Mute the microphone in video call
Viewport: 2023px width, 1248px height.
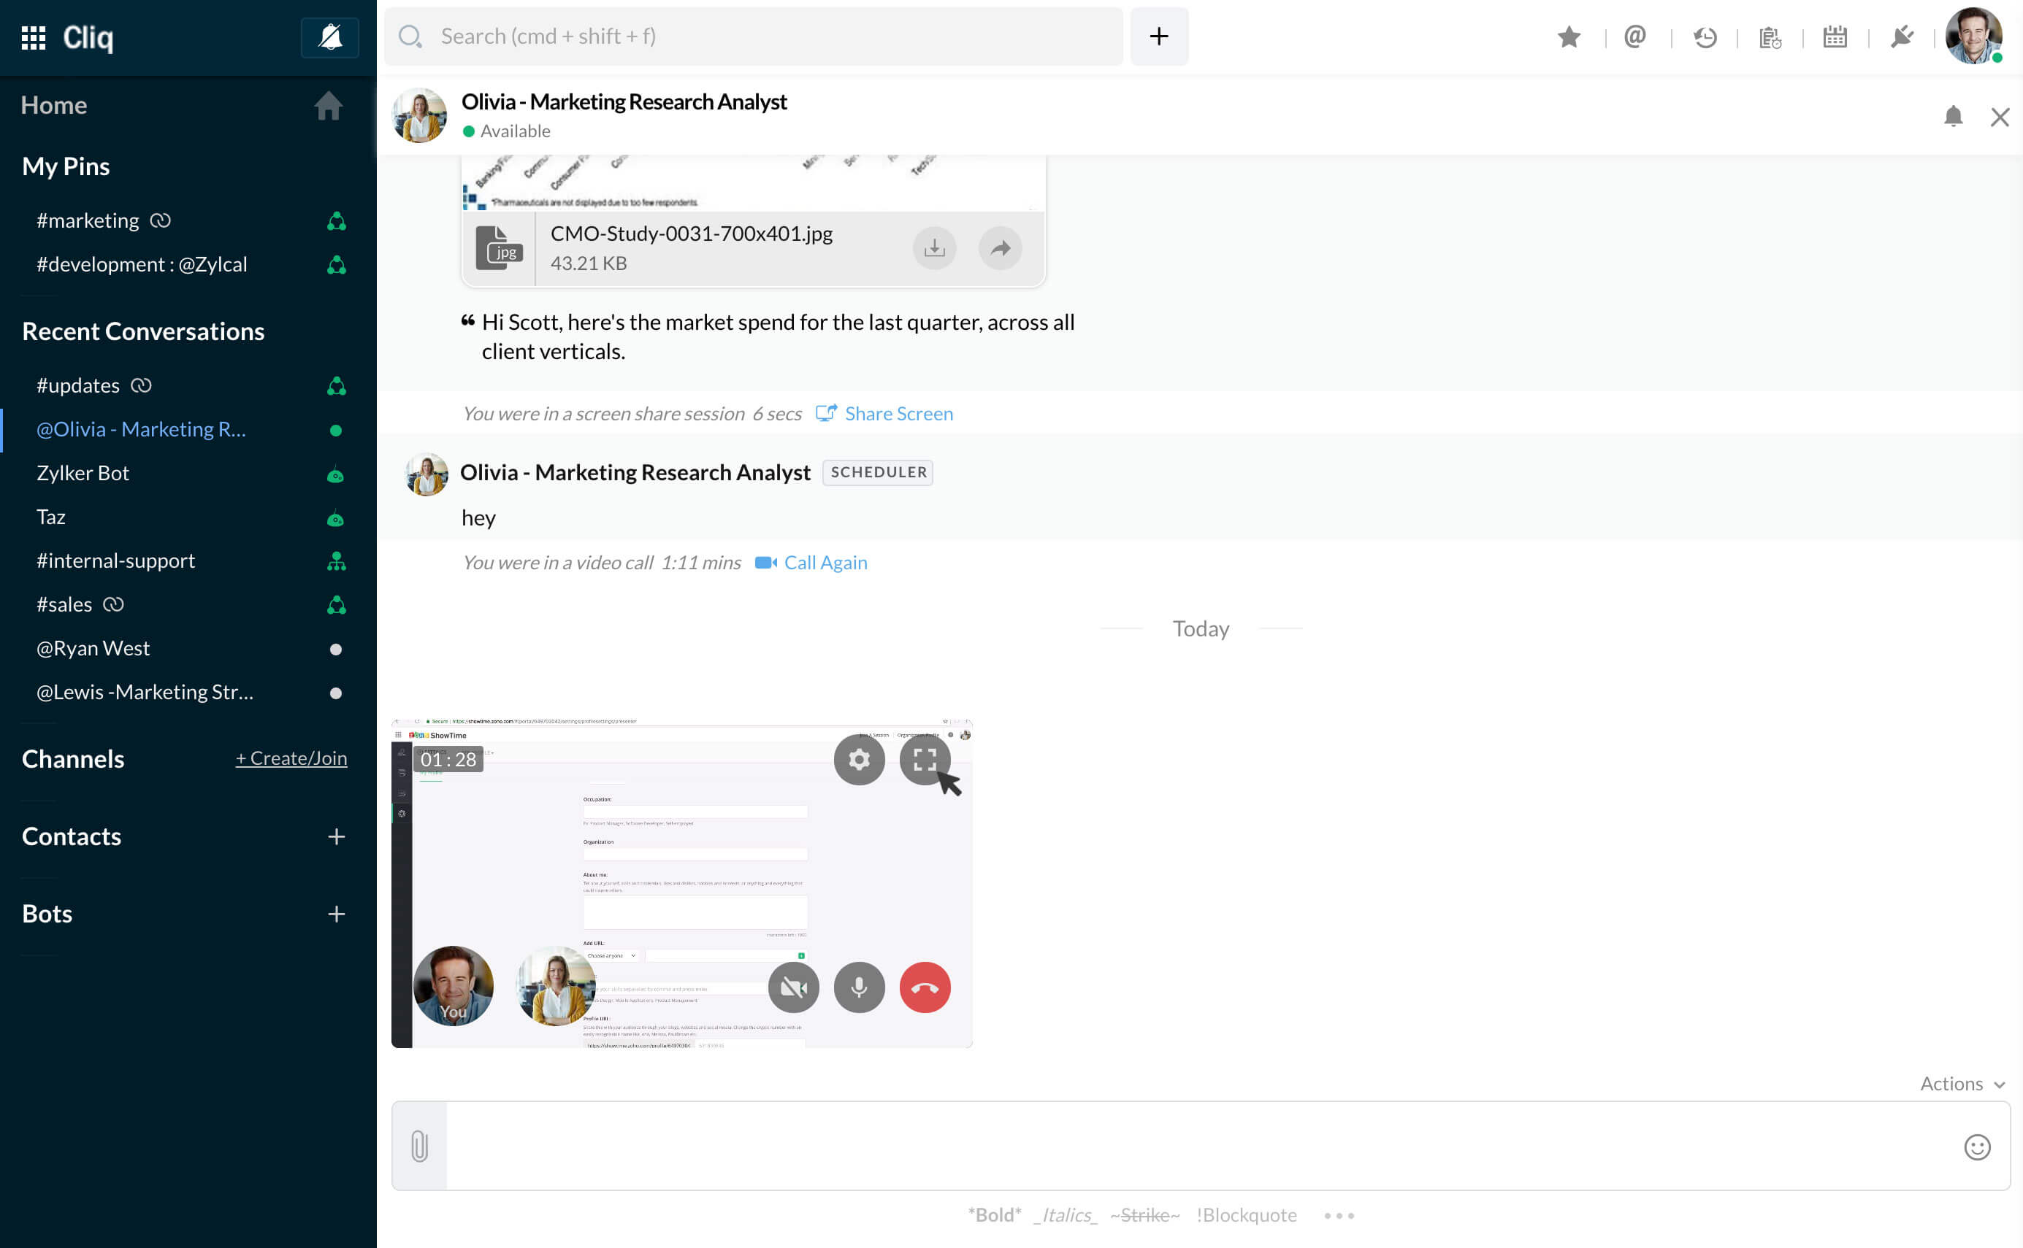(x=859, y=987)
